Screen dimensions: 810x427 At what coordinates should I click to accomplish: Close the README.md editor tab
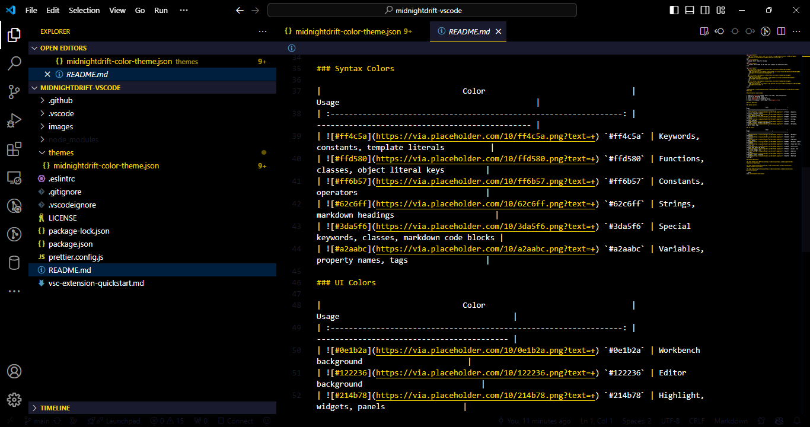[499, 31]
